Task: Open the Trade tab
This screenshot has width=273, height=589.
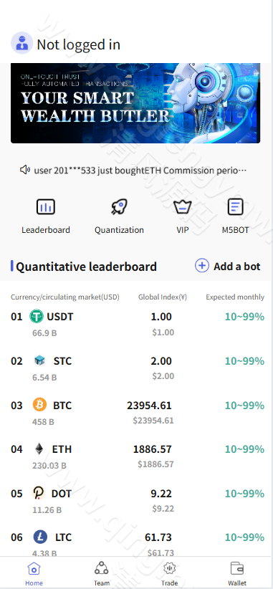Action: click(x=169, y=574)
